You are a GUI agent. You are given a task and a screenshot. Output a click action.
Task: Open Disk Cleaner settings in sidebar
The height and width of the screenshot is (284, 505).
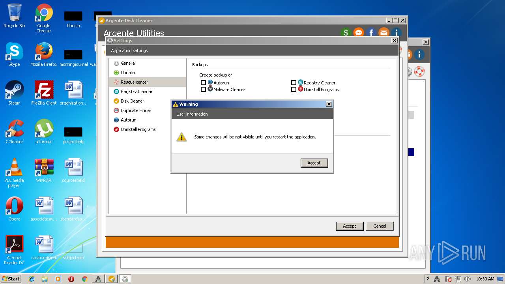(x=147, y=101)
